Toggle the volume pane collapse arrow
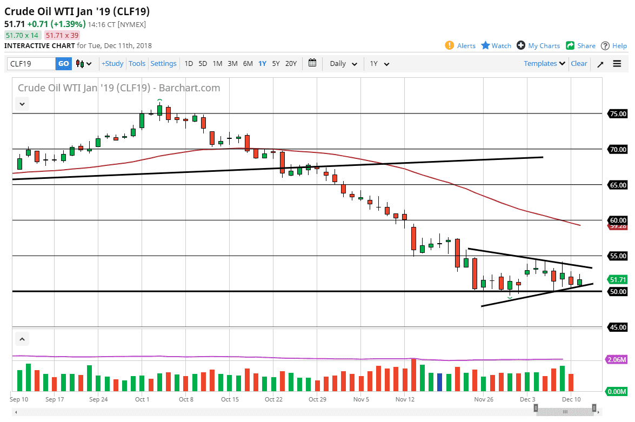This screenshot has height=422, width=635. (22, 339)
